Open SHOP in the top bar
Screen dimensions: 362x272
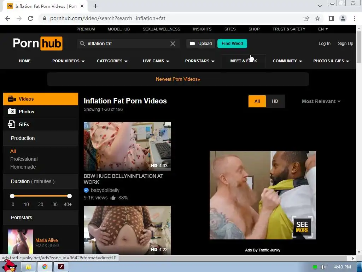[x=254, y=29]
